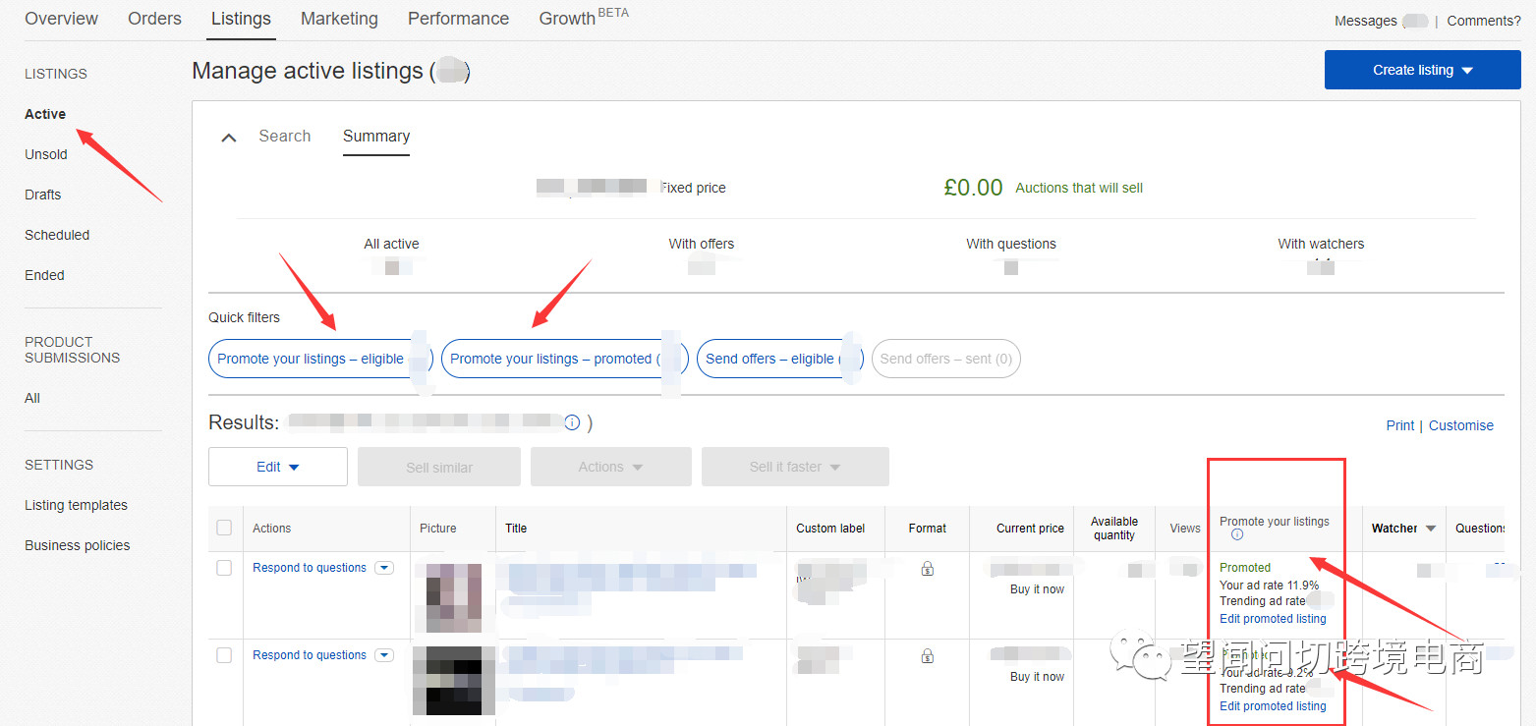Screen dimensions: 1536x726
Task: Open the Edit dropdown button
Action: [x=278, y=467]
